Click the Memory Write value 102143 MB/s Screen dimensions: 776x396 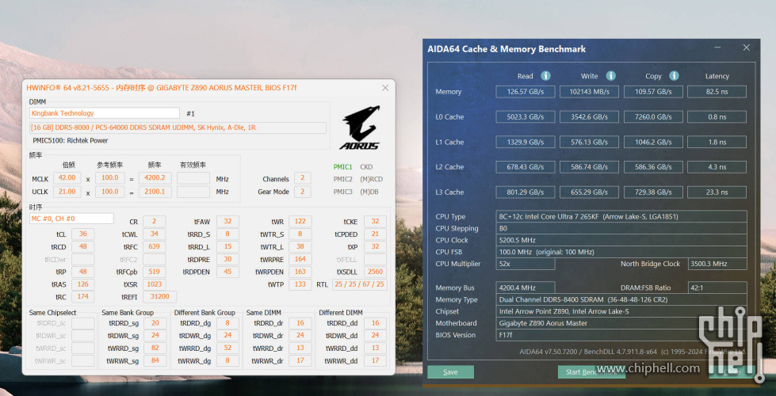(589, 91)
